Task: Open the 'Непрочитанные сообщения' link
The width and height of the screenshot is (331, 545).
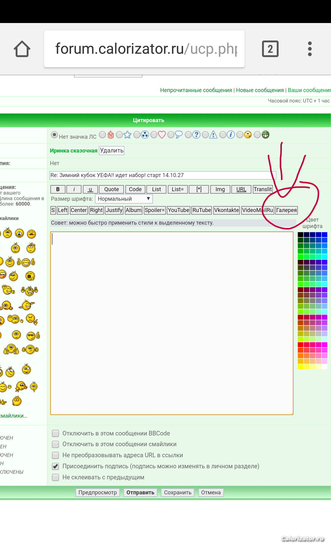Action: (196, 90)
